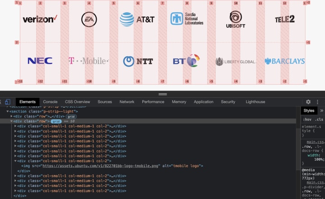Open the DevTools three-dot menu

point(317,102)
